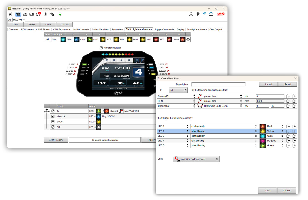Close the Create New Alarm dialog

pyautogui.click(x=295, y=78)
